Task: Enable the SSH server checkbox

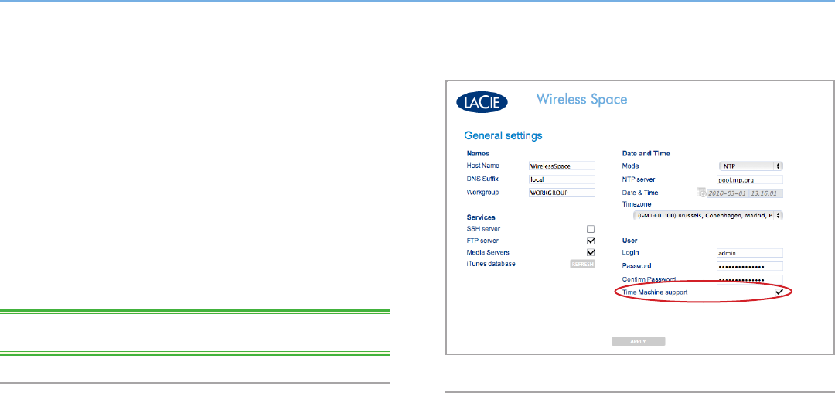Action: [591, 229]
